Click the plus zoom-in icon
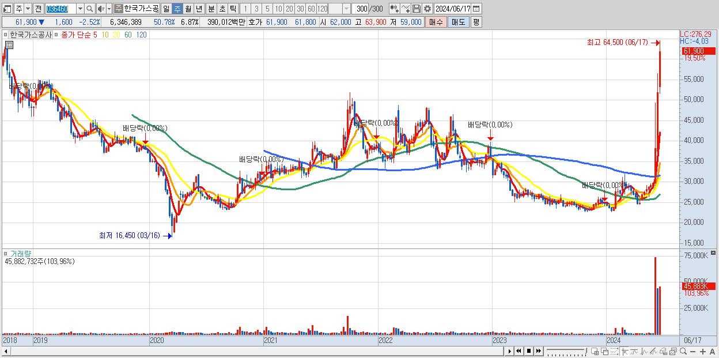The image size is (719, 358). (x=703, y=351)
